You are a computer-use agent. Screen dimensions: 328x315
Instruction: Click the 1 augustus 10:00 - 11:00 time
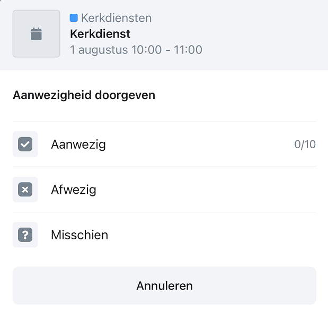136,50
